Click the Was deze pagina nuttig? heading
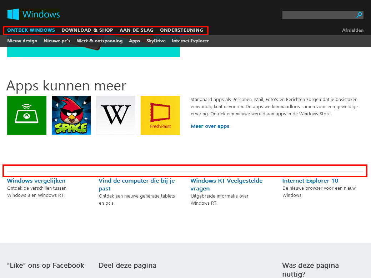The height and width of the screenshot is (278, 371). [310, 269]
